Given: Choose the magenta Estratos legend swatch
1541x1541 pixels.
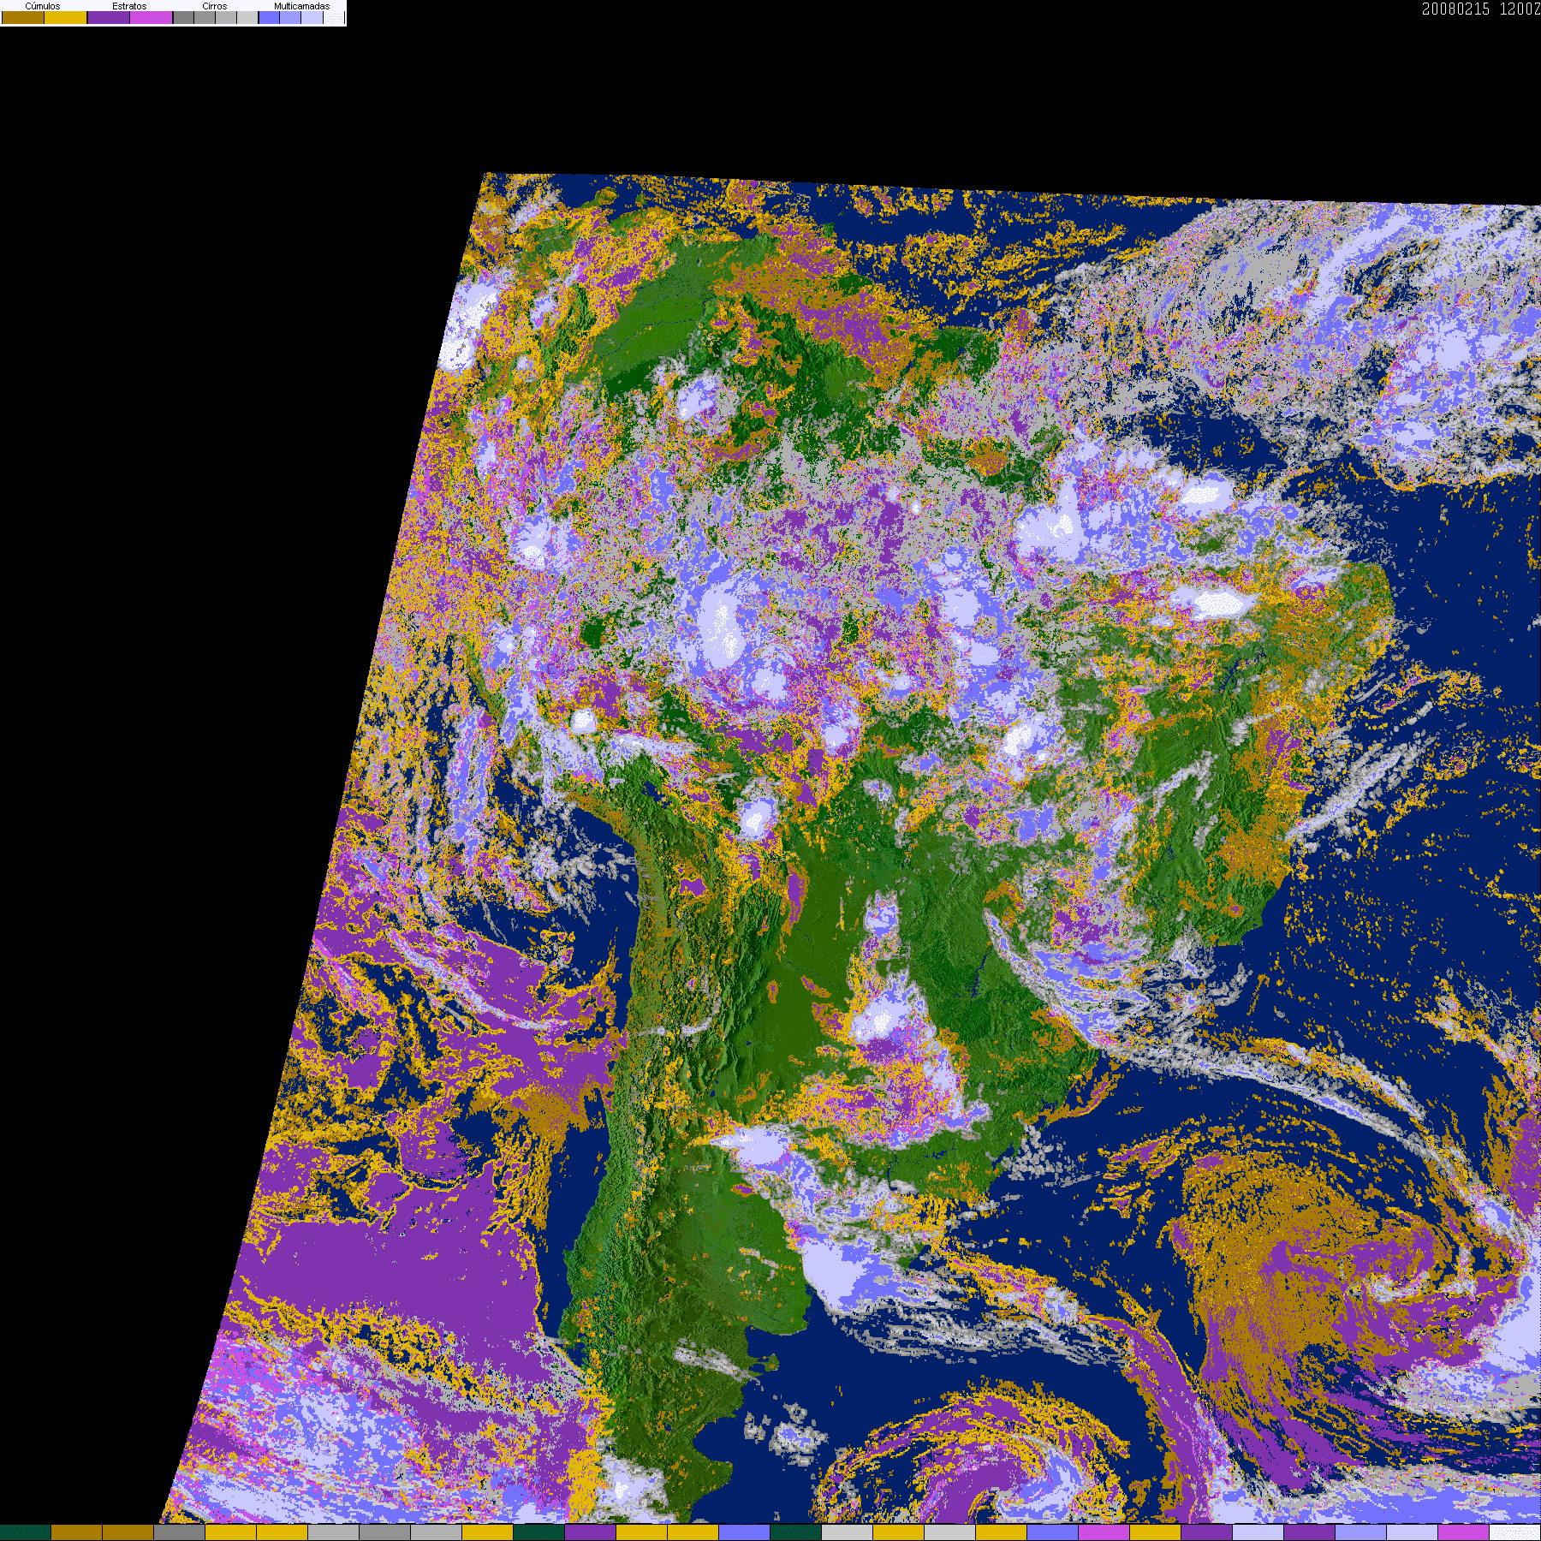Looking at the screenshot, I should tap(152, 18).
